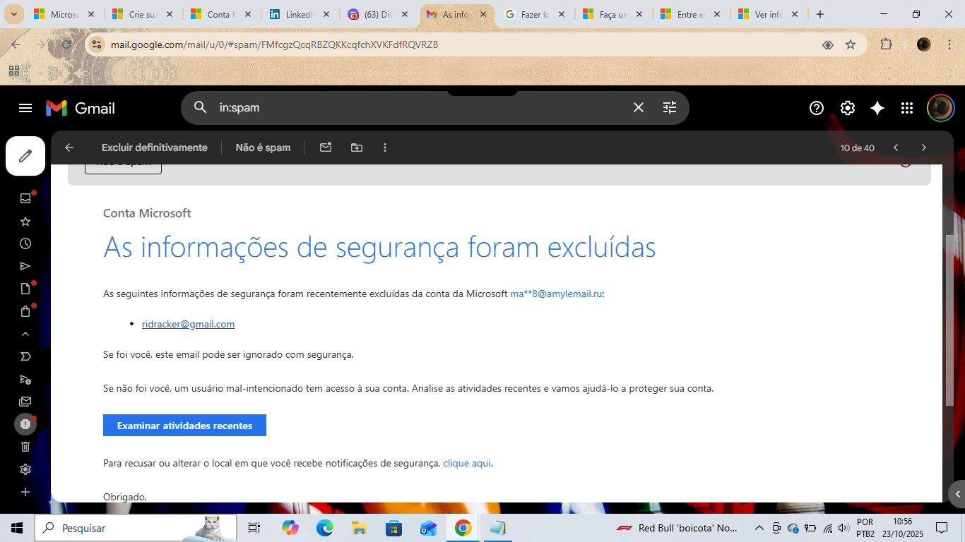Open the bookmarks bar apps grid
965x542 pixels.
(x=13, y=71)
